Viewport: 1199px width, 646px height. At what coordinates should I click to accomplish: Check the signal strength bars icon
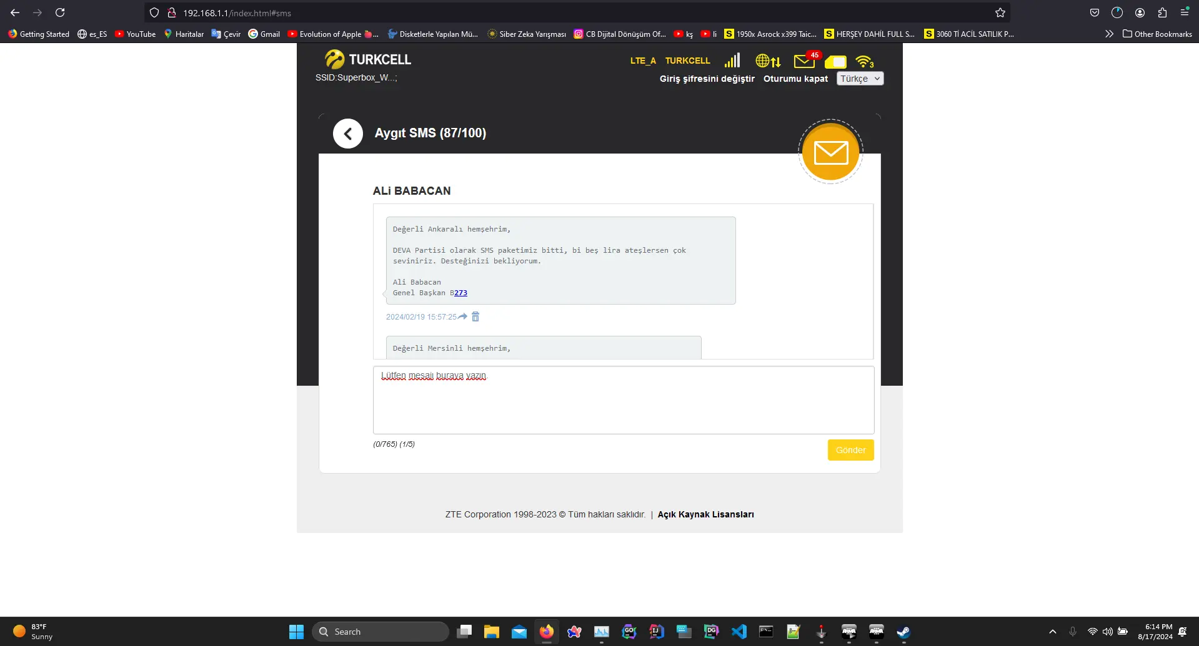click(732, 61)
